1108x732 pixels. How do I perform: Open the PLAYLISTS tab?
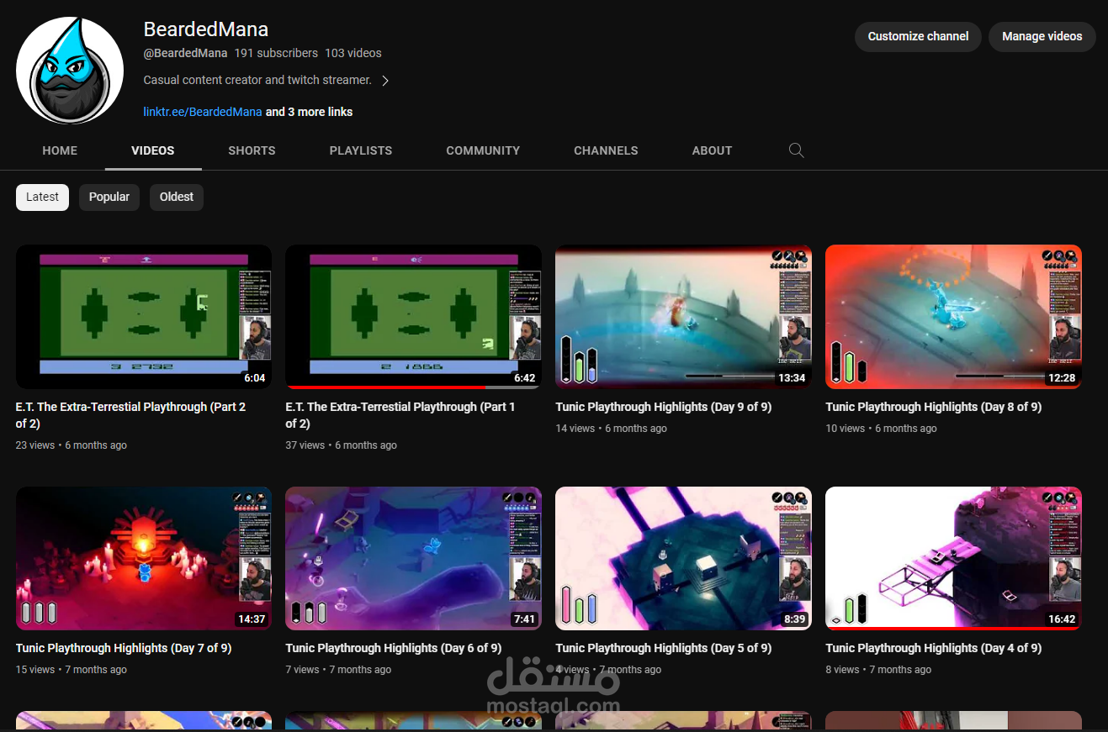point(361,150)
